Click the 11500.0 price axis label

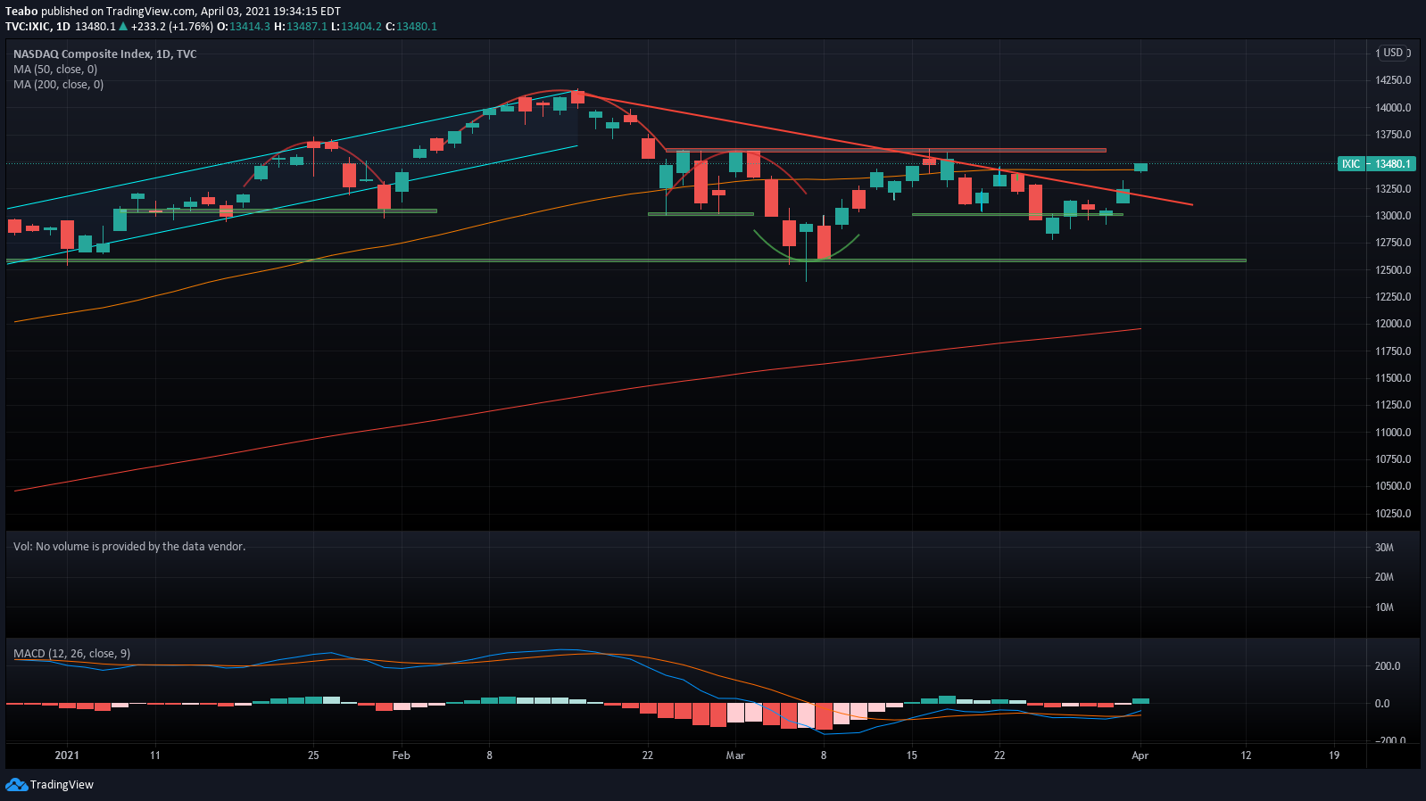pyautogui.click(x=1393, y=378)
